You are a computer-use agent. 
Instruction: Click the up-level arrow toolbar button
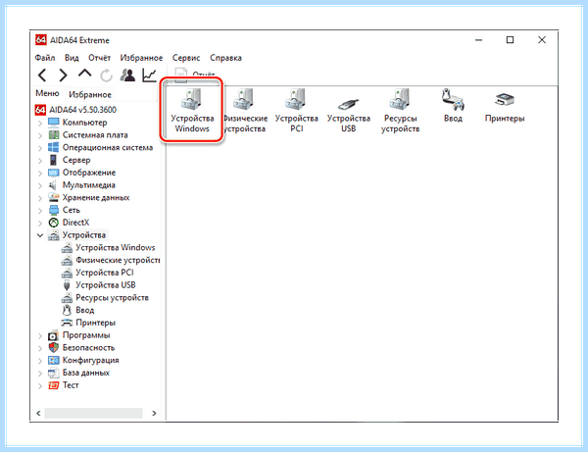pos(84,73)
